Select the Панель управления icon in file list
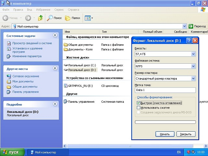Screen dimensions: 208x156 [66, 102]
